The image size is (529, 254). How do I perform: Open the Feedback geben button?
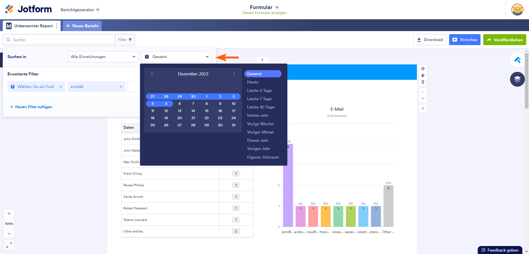500,250
